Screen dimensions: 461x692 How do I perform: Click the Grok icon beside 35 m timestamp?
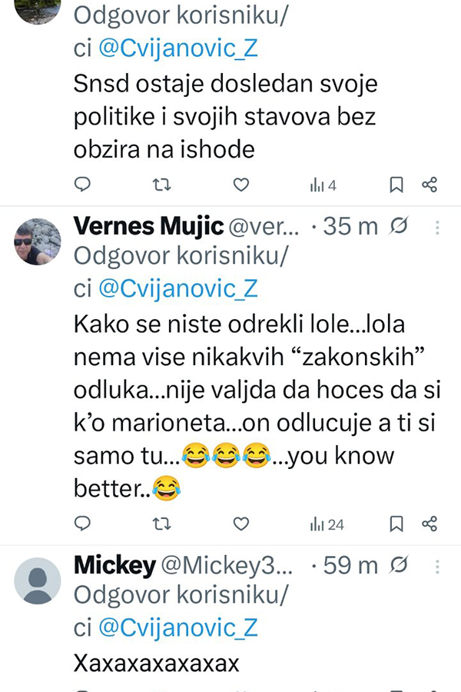[398, 226]
